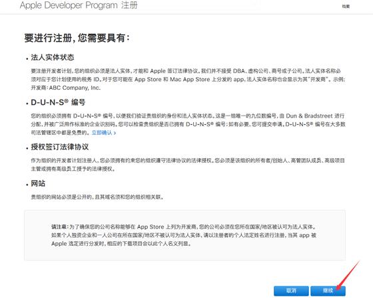Image resolution: width=373 pixels, height=299 pixels.
Task: Click the Apple Developer Program 注册 title
Action: pyautogui.click(x=79, y=5)
